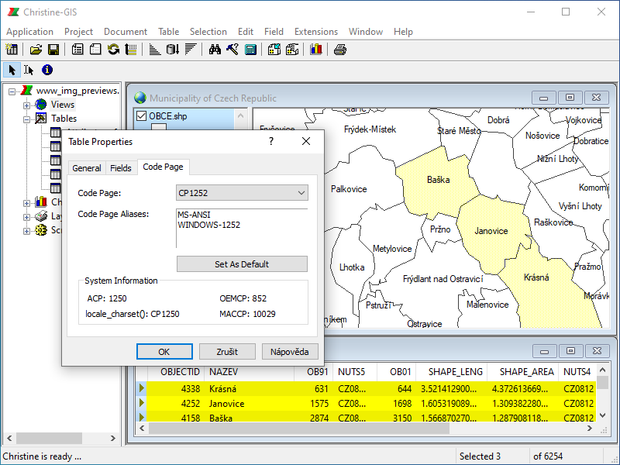Open a project with the folder icon
This screenshot has height=465, width=620.
[x=36, y=50]
